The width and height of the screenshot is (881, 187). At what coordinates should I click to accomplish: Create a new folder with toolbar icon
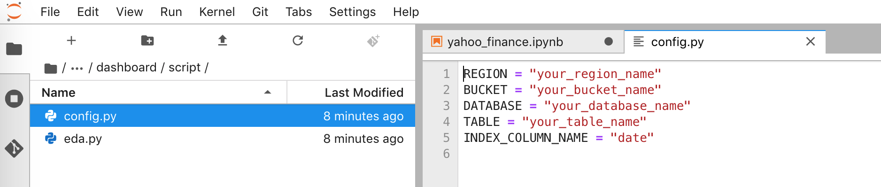[x=147, y=41]
